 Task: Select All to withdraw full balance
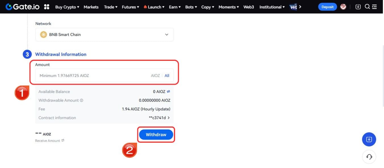[167, 76]
